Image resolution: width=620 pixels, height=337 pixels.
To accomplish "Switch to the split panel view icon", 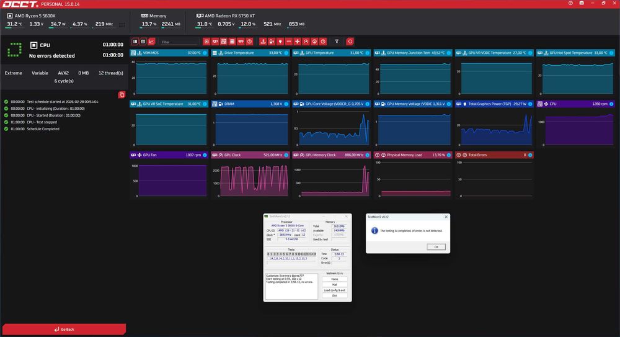I will click(135, 42).
